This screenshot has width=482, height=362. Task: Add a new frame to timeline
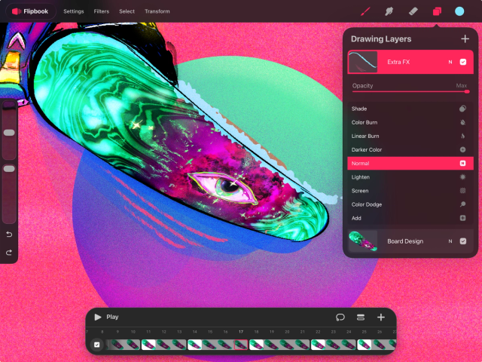[x=381, y=317]
